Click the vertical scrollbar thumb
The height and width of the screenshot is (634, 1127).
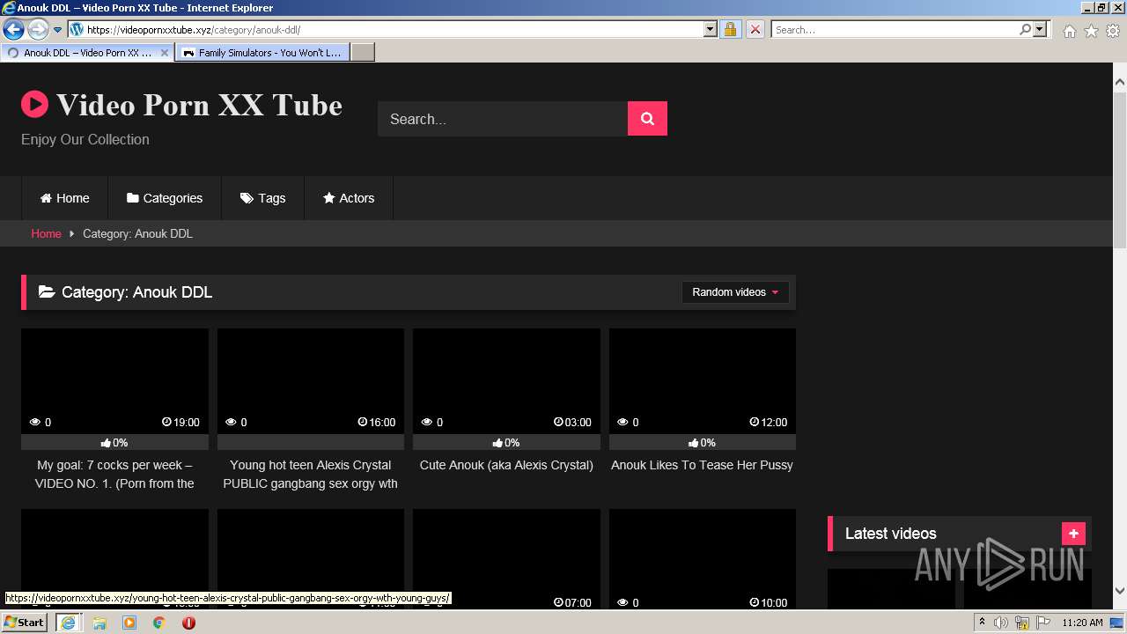1120,171
